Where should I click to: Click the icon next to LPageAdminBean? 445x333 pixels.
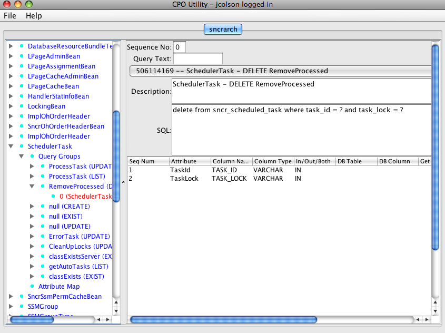tap(22, 56)
